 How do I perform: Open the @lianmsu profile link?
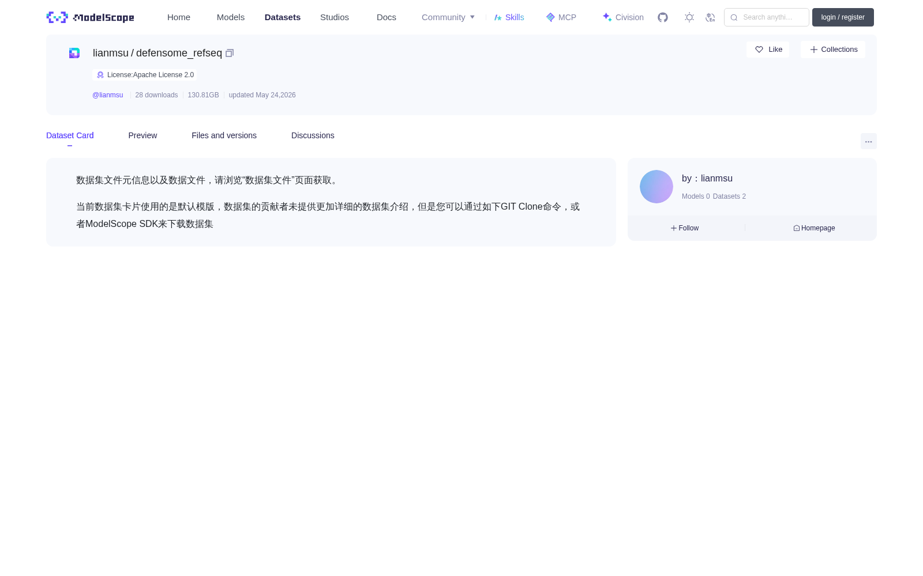click(x=108, y=95)
